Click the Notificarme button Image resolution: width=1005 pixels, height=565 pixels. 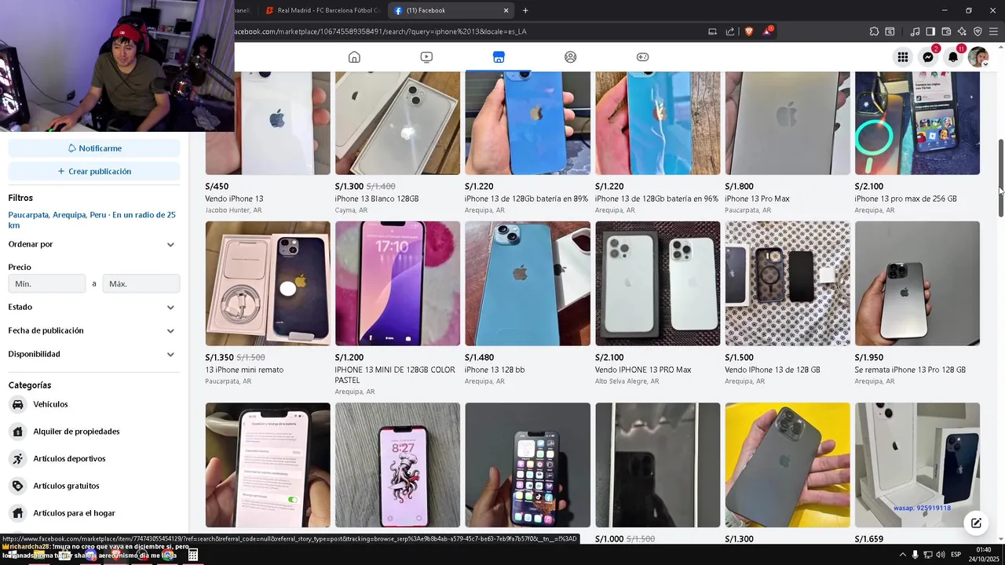click(x=94, y=148)
